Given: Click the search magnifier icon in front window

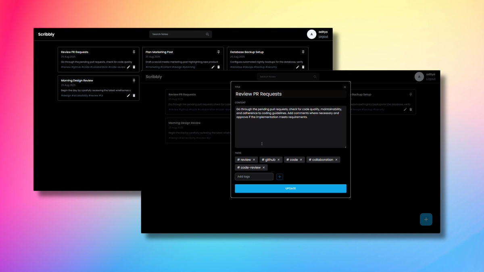Looking at the screenshot, I should [315, 77].
